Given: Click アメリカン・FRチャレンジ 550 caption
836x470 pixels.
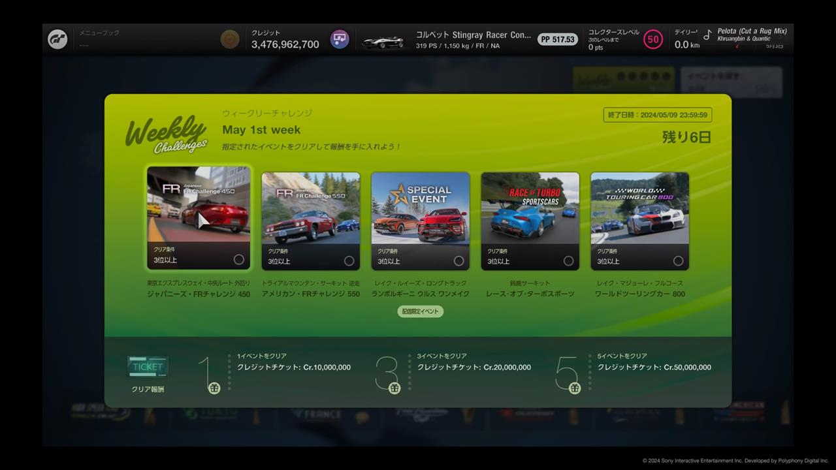Looking at the screenshot, I should click(311, 294).
